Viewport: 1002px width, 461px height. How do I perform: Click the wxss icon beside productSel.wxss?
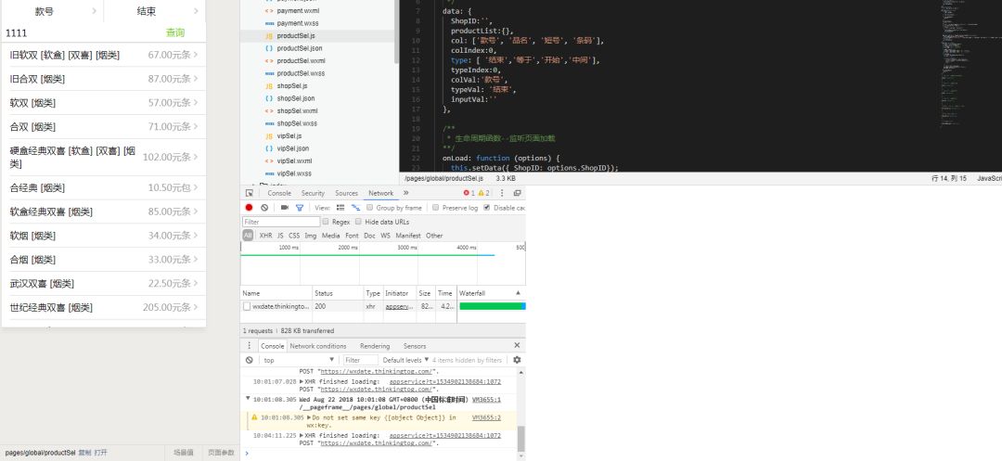(x=269, y=73)
